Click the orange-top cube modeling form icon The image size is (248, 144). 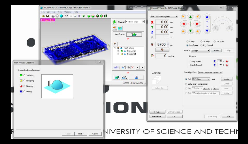(x=114, y=28)
